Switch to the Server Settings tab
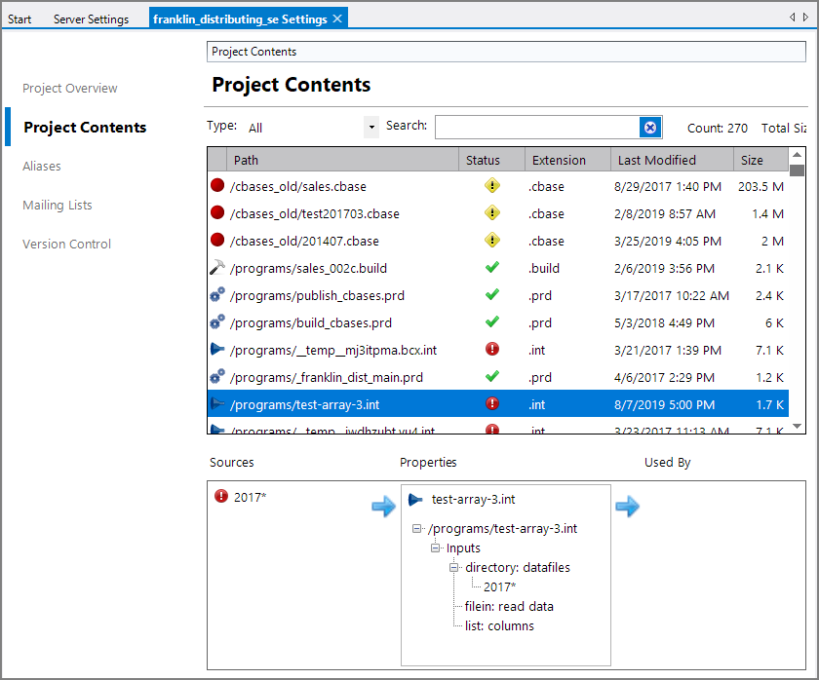The height and width of the screenshot is (680, 819). 92,19
